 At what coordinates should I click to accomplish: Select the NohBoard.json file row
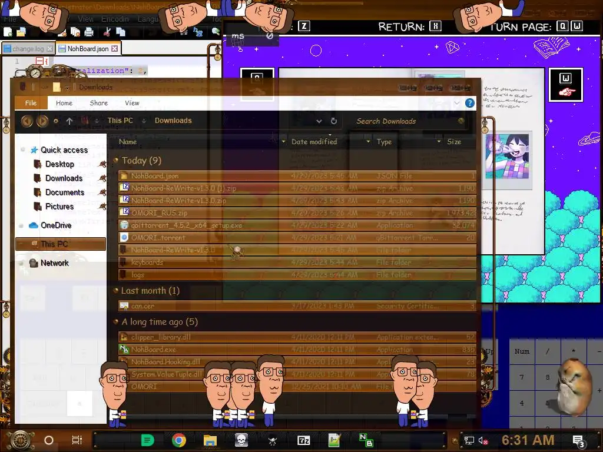pos(297,175)
